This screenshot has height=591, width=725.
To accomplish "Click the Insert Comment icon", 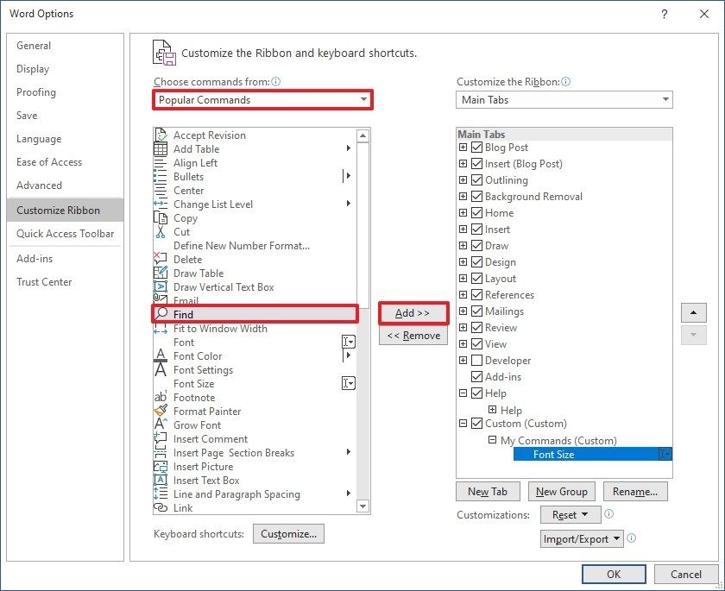I will coord(161,438).
